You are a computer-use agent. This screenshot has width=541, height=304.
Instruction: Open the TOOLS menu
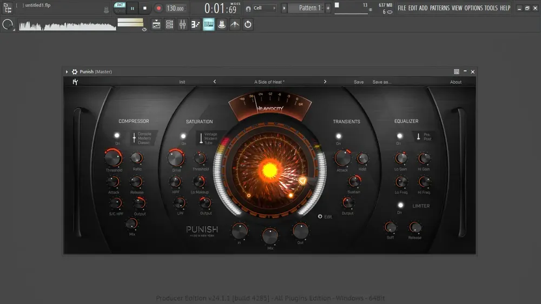[491, 8]
